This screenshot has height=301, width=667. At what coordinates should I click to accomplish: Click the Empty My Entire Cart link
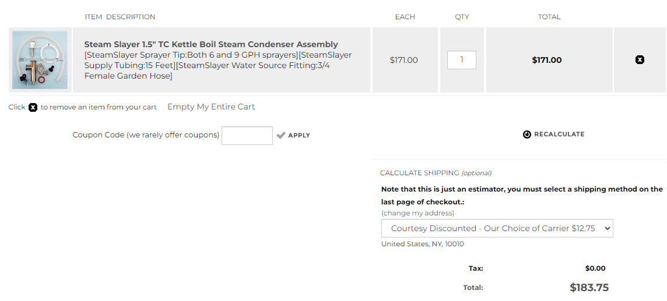[x=211, y=107]
